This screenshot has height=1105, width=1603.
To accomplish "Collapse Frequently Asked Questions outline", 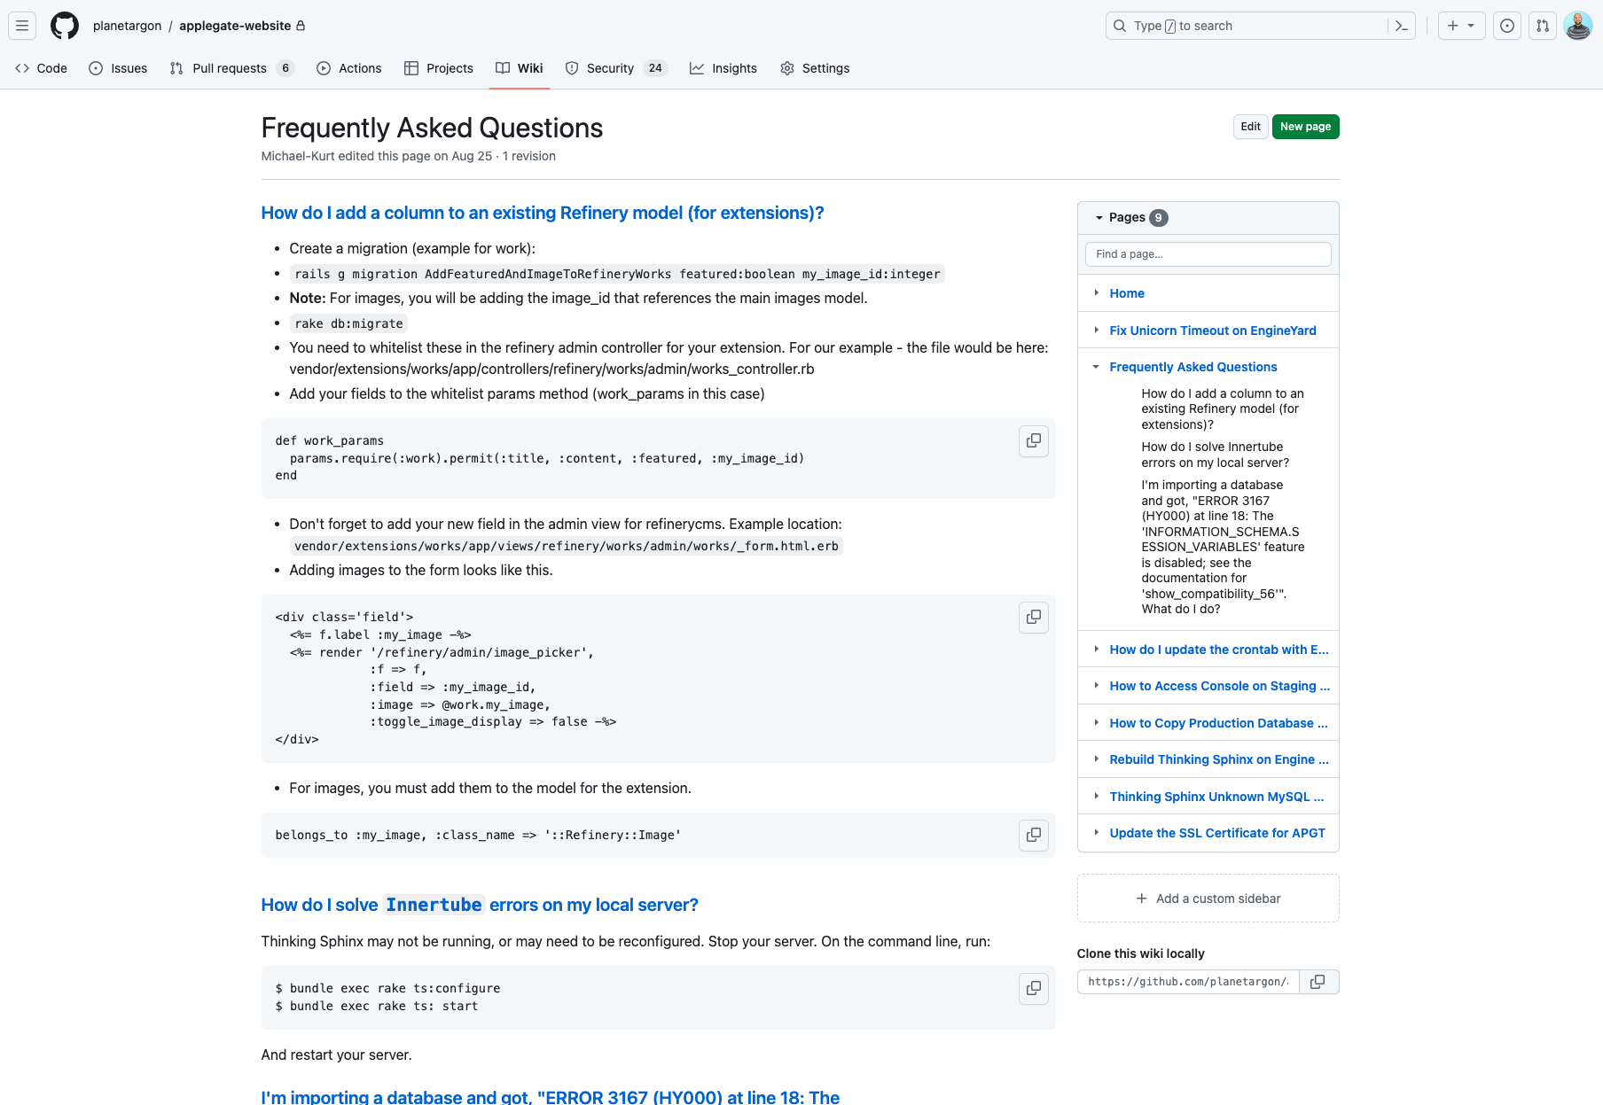I will pos(1097,367).
